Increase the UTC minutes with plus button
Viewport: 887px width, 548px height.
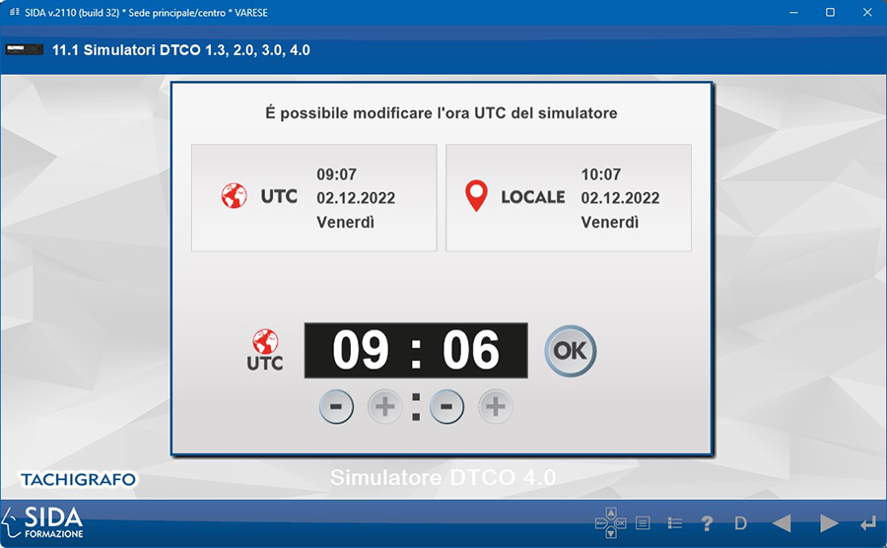496,406
